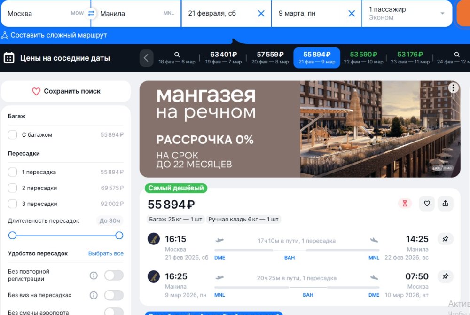The image size is (470, 315).
Task: Click the До 30ч layover duration value
Action: (x=110, y=221)
